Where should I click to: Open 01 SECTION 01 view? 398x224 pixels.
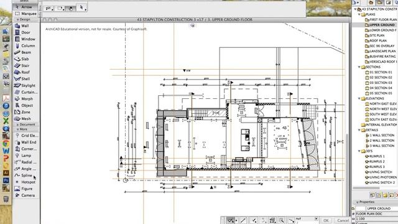pos(379,72)
